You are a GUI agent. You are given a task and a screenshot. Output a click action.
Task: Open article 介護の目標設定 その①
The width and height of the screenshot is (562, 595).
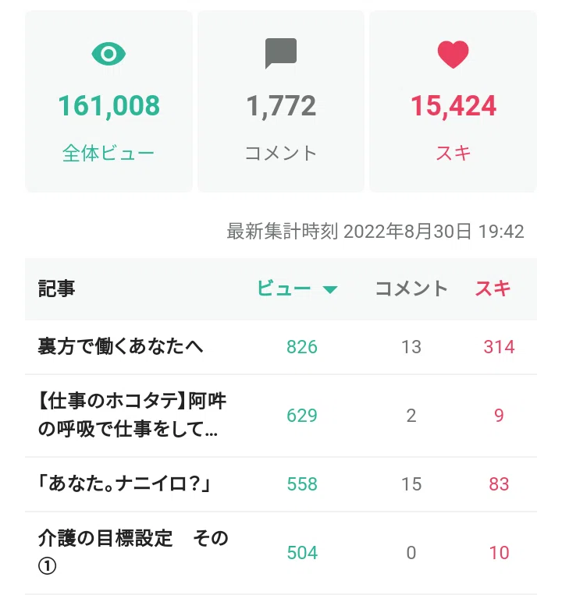(133, 552)
